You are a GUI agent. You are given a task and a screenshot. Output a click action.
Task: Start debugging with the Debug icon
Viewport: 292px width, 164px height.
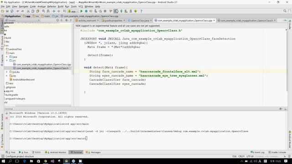tap(86, 11)
